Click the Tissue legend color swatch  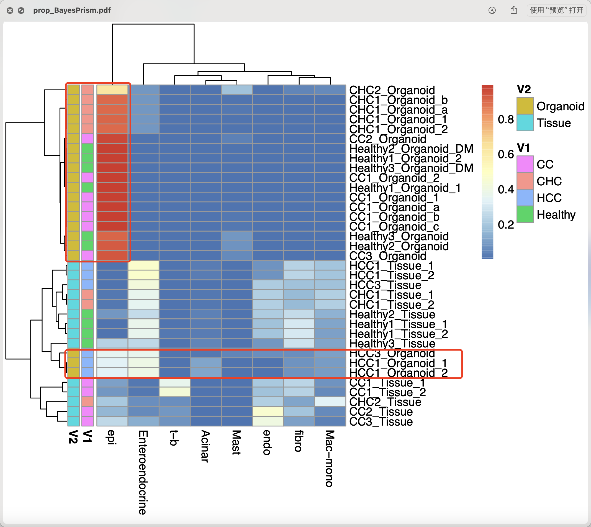525,122
